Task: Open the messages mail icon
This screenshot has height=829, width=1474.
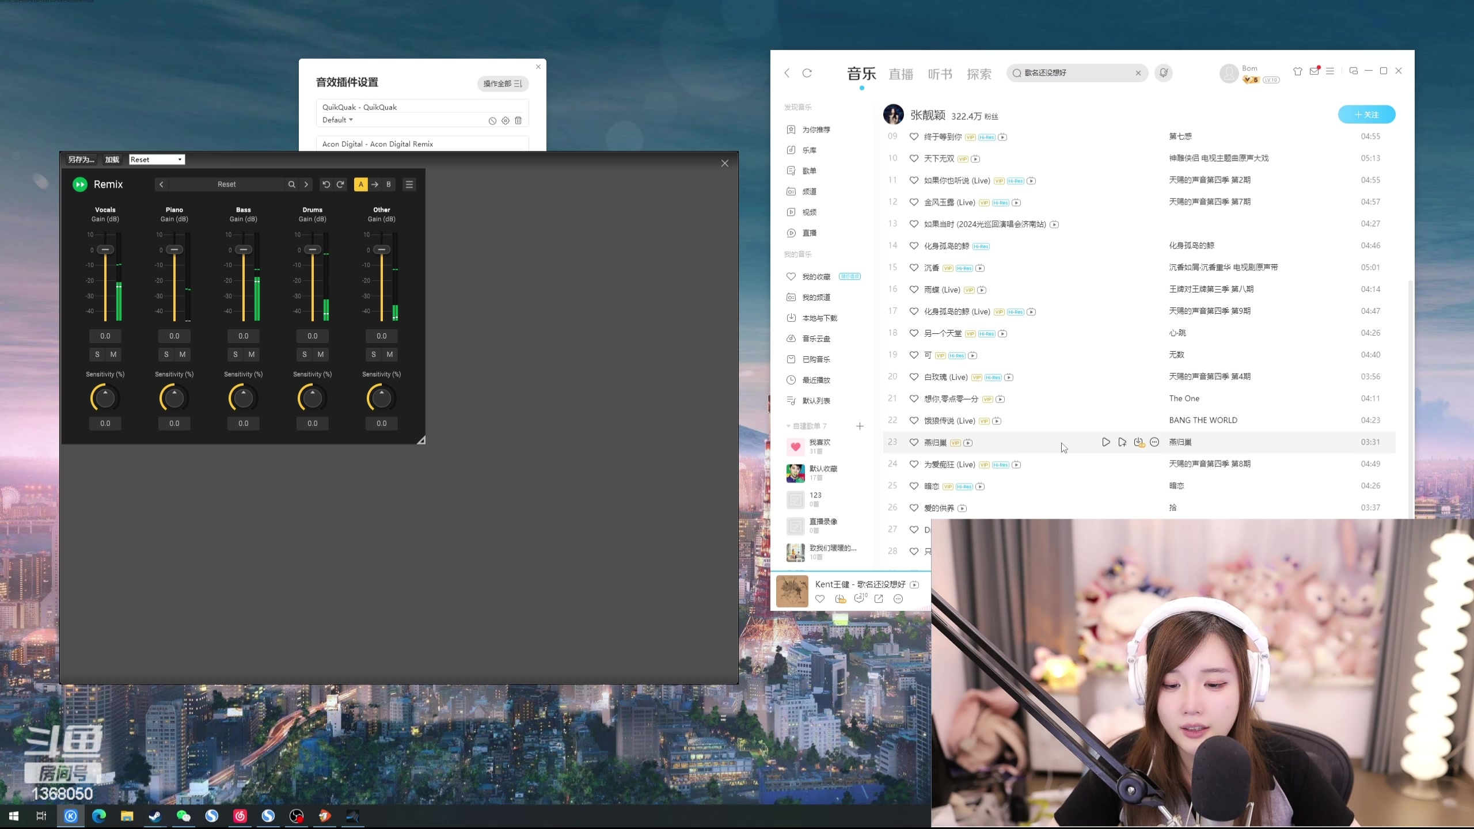Action: coord(1315,71)
